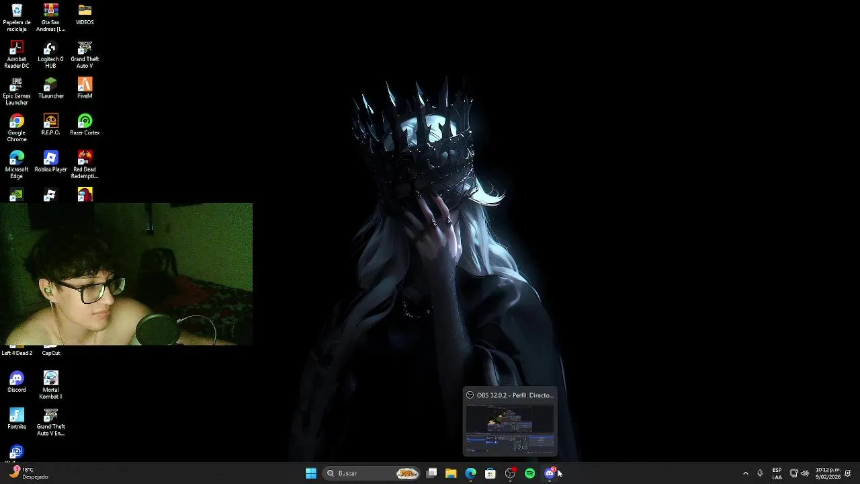Launch Logitech G HUB shortcut

(50, 55)
